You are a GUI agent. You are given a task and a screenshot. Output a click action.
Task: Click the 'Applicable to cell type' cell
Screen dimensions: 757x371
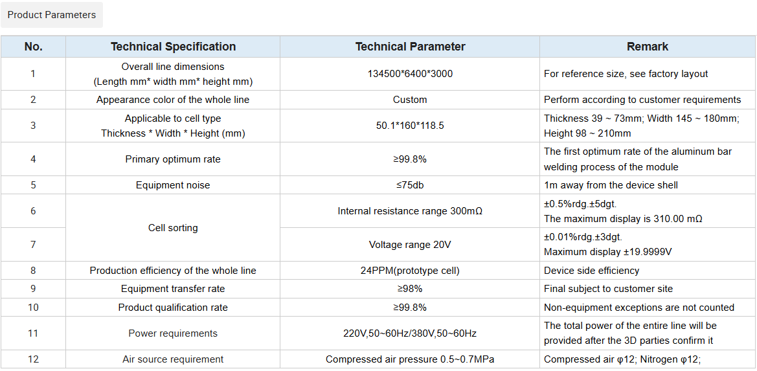tap(173, 126)
